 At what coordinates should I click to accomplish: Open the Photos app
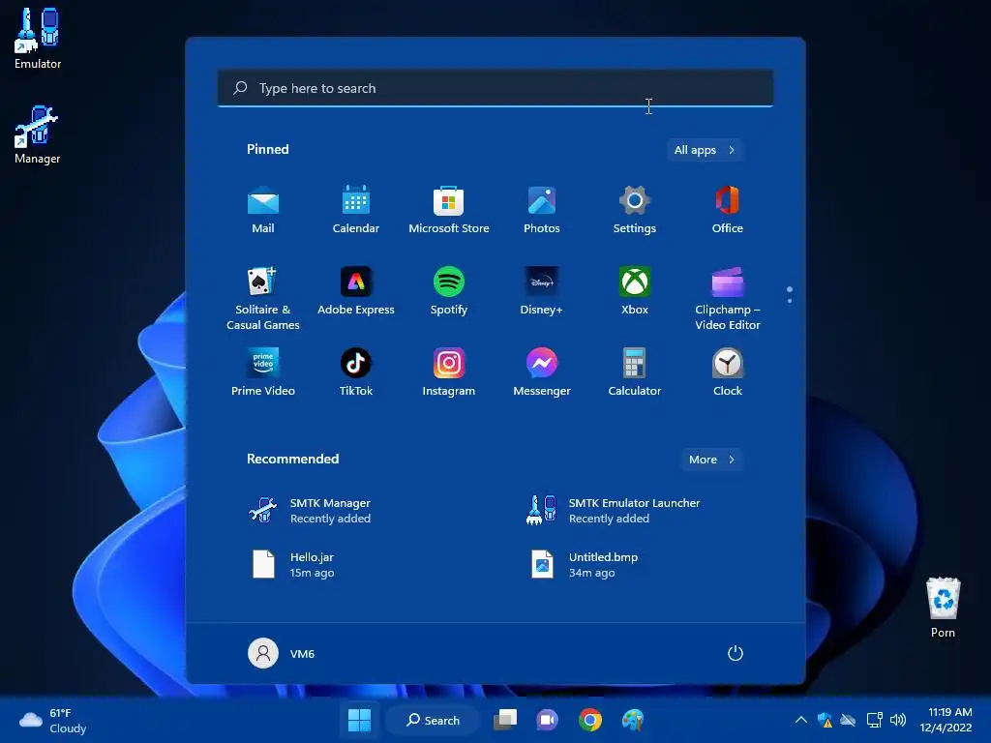542,210
